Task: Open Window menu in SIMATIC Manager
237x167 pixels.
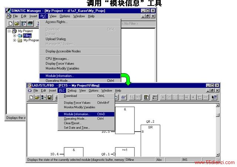Action: [79, 16]
